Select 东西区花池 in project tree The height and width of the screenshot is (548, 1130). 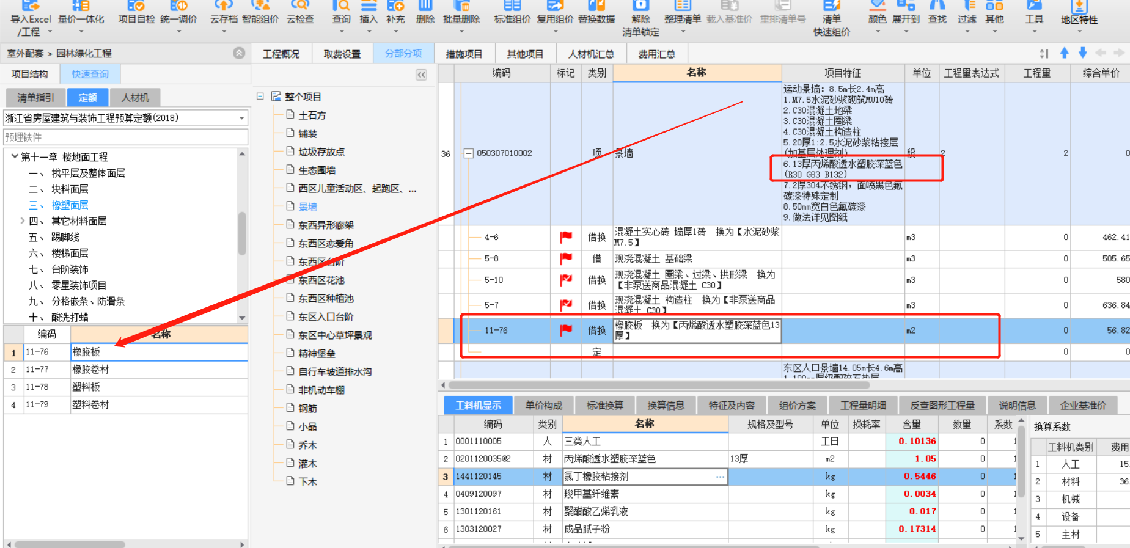pyautogui.click(x=321, y=280)
